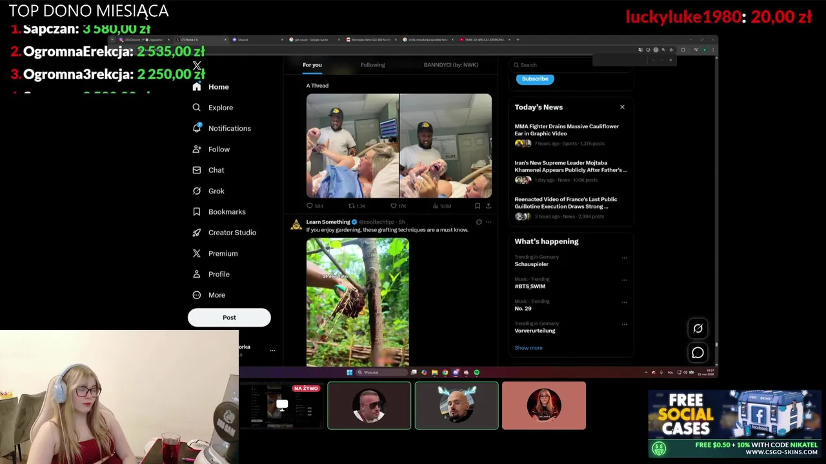Open options dots for #BTS_SWIM trend

coord(624,280)
